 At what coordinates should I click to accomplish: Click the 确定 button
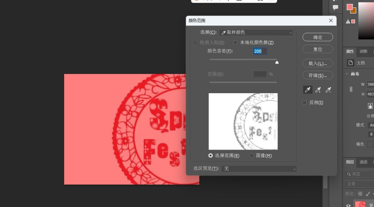click(318, 37)
